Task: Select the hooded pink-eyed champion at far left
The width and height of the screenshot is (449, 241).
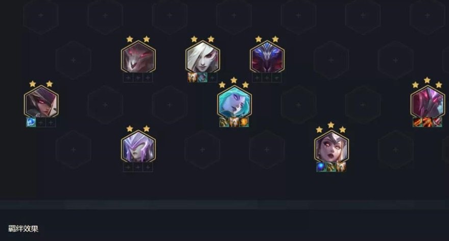Action: click(x=41, y=102)
